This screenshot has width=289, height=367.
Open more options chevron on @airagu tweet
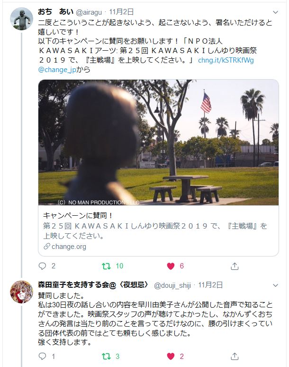(276, 12)
